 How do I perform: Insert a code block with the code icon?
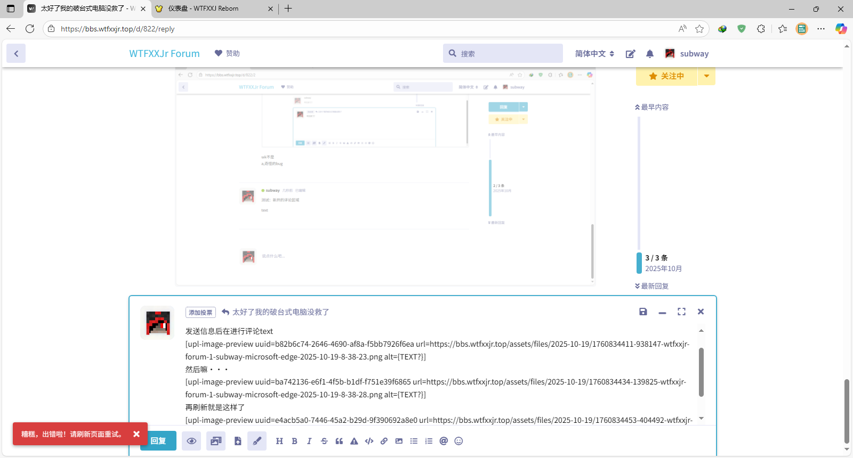pyautogui.click(x=369, y=441)
